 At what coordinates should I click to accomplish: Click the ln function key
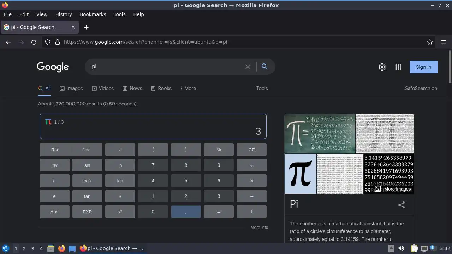point(120,165)
